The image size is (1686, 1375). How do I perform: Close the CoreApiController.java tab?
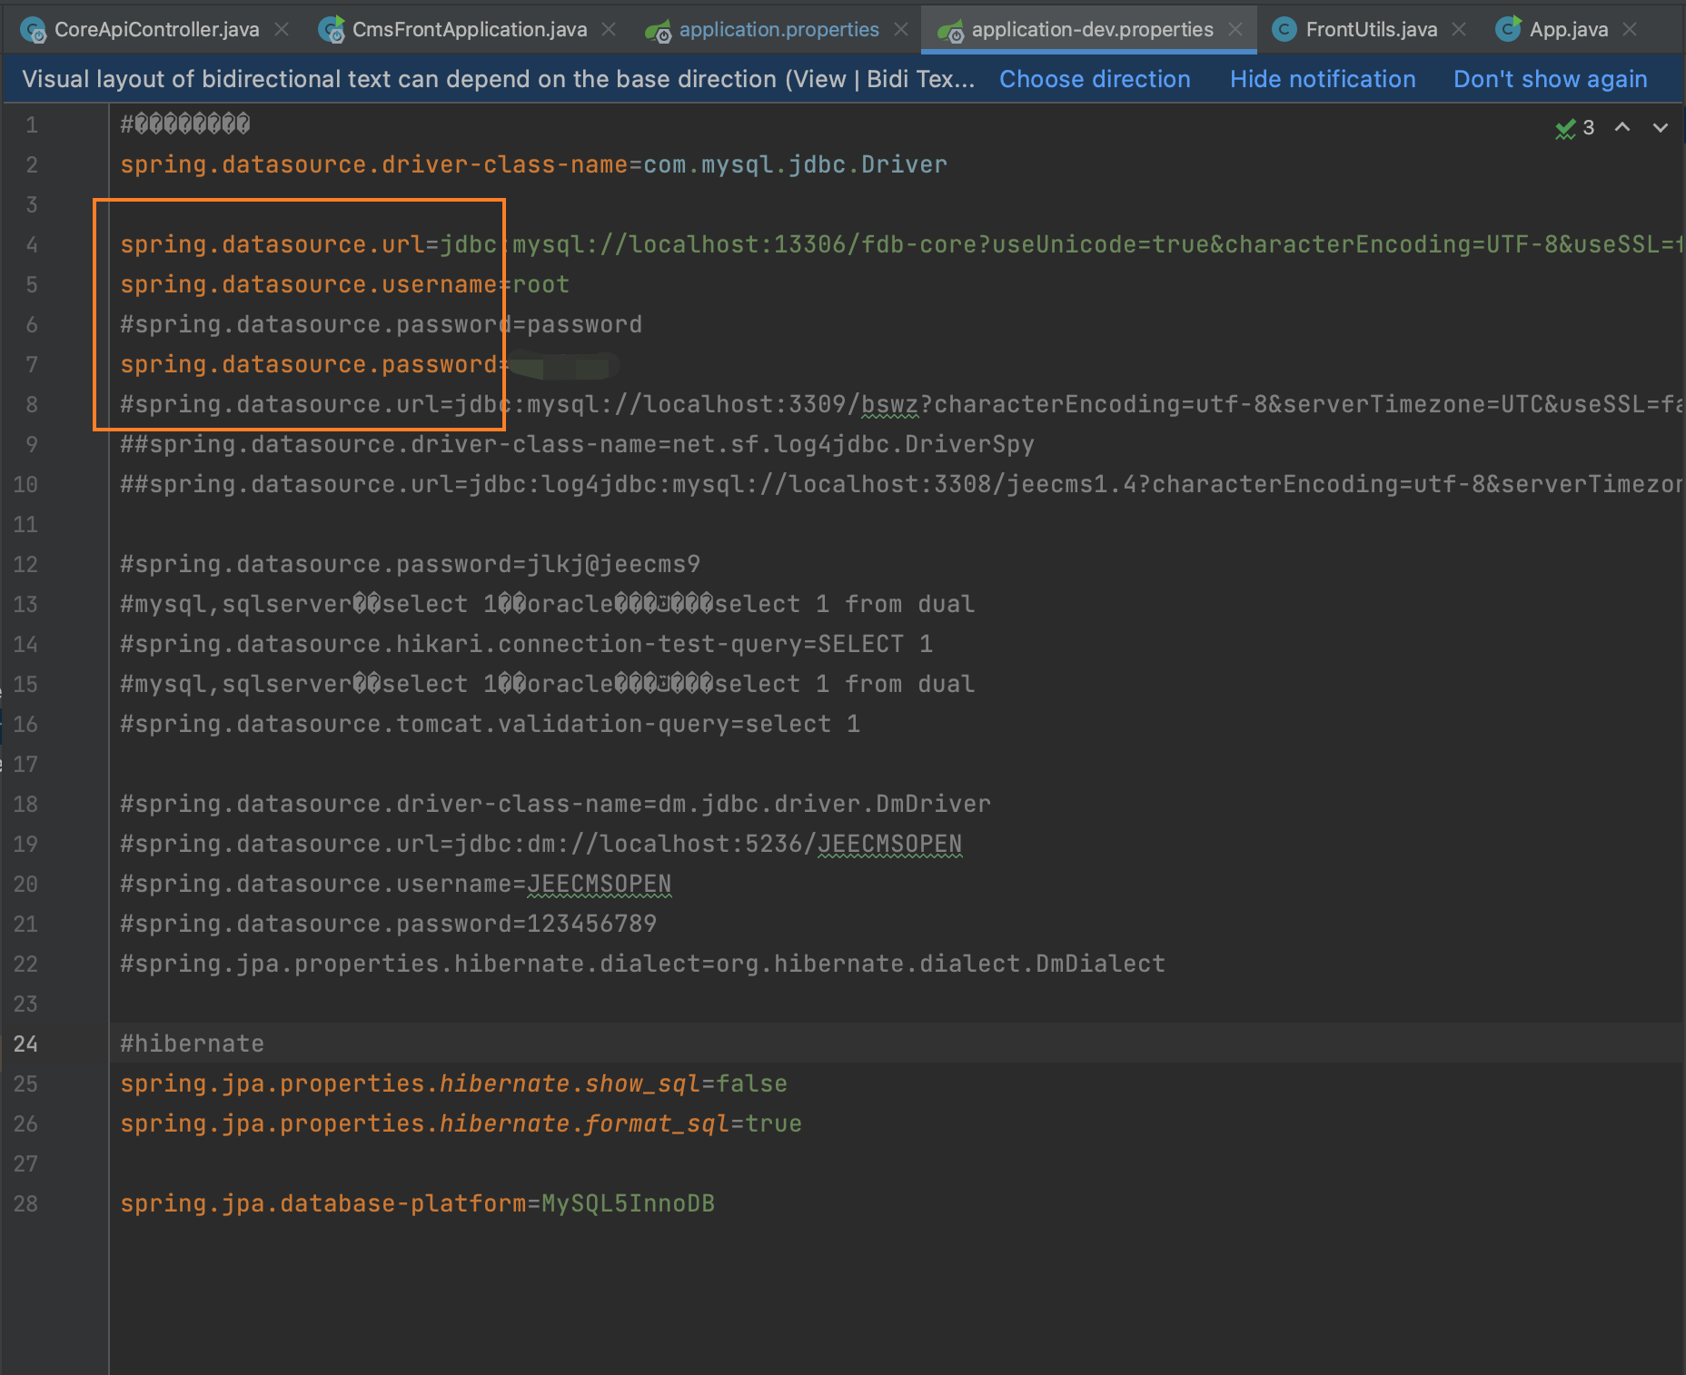tap(282, 30)
